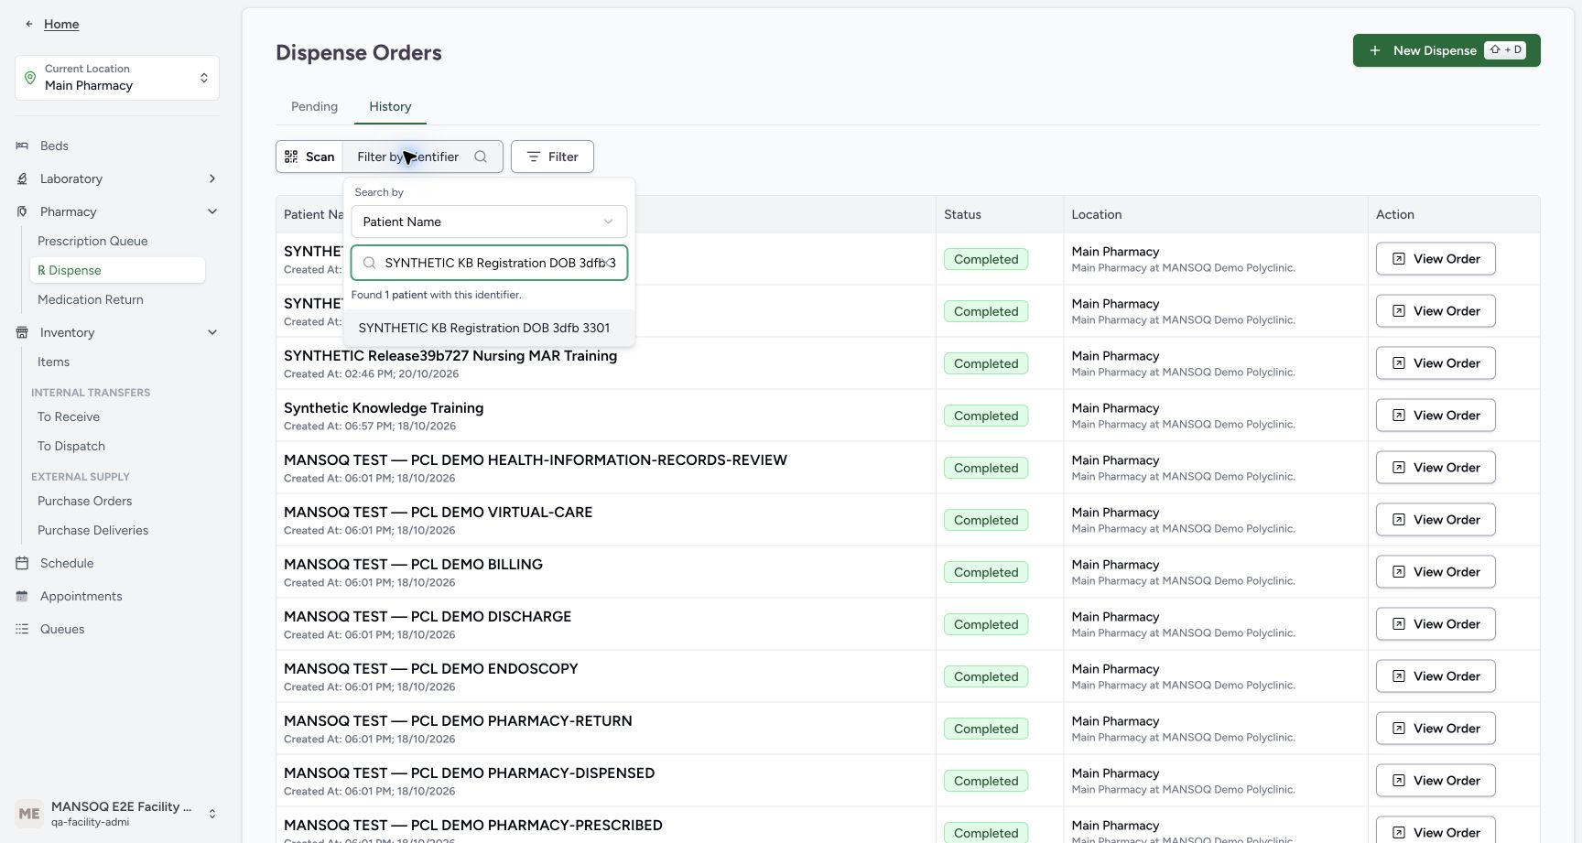Screen dimensions: 1582x843
Task: Click the back arrow next to Home
Action: [x=29, y=24]
